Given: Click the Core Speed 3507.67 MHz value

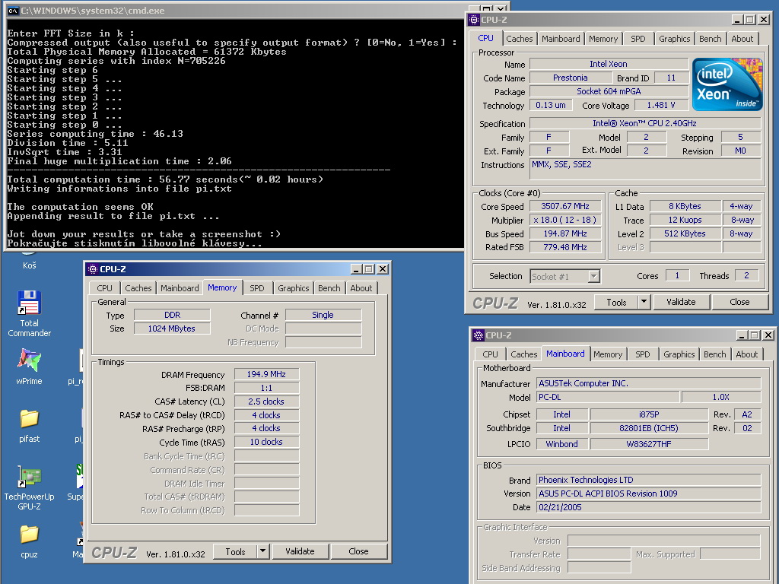Looking at the screenshot, I should (565, 206).
